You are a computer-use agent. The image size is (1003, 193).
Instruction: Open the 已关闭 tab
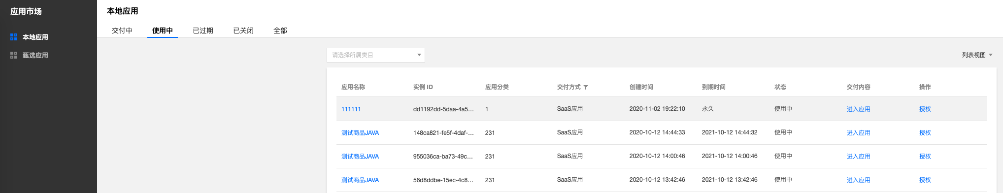[x=243, y=31]
